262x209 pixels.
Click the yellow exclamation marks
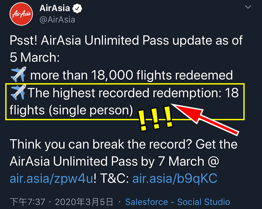click(155, 118)
